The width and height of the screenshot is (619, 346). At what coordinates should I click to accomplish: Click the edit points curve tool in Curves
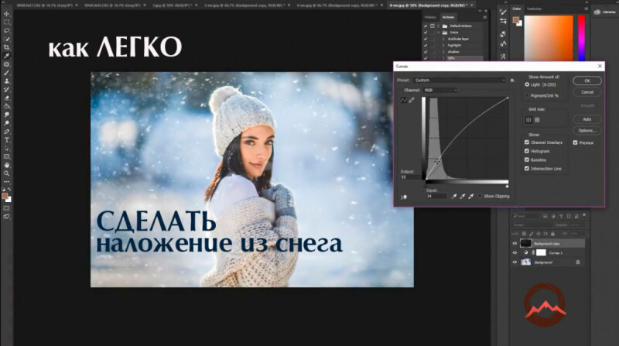[x=403, y=101]
